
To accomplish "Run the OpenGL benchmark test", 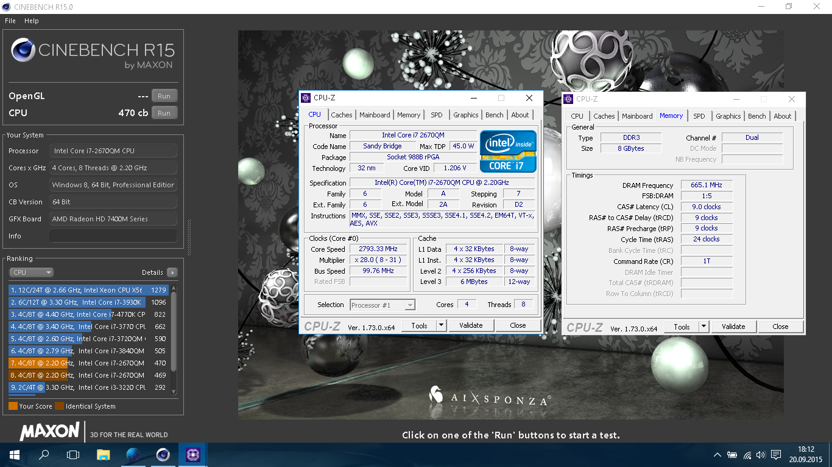I will pos(164,96).
